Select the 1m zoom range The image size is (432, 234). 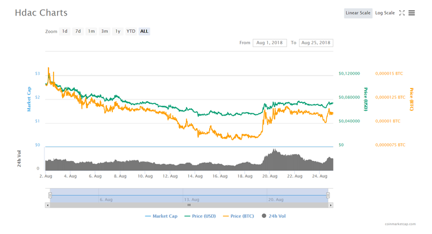coord(92,31)
